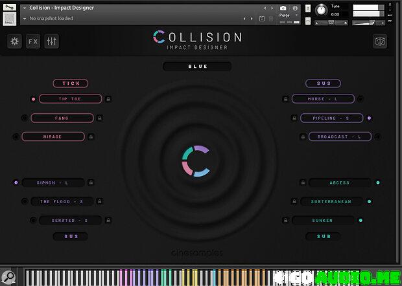Click the magnifier icon beside keyboard
This screenshot has width=402, height=286.
point(8,278)
